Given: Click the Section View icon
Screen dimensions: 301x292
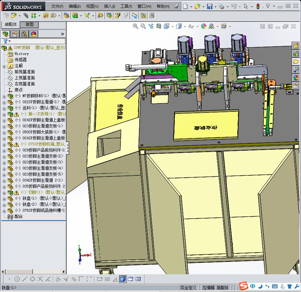Looking at the screenshot, I should pyautogui.click(x=159, y=26).
